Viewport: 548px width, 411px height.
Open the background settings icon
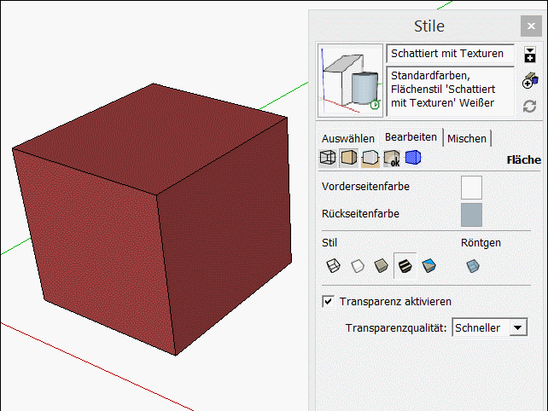(370, 158)
